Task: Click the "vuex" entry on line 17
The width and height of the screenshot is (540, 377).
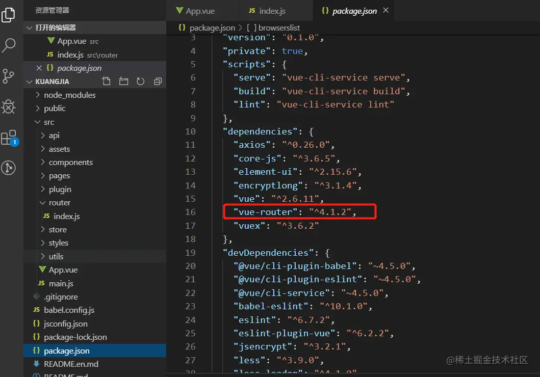Action: click(x=249, y=226)
